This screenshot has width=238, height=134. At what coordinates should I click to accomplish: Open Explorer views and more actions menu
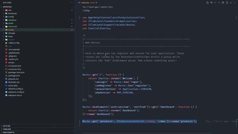(x=72, y=3)
